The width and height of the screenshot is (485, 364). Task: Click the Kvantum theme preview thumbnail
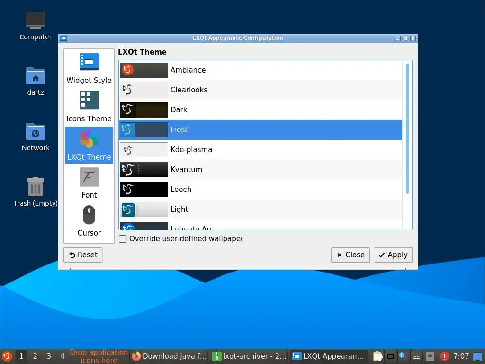click(x=144, y=170)
